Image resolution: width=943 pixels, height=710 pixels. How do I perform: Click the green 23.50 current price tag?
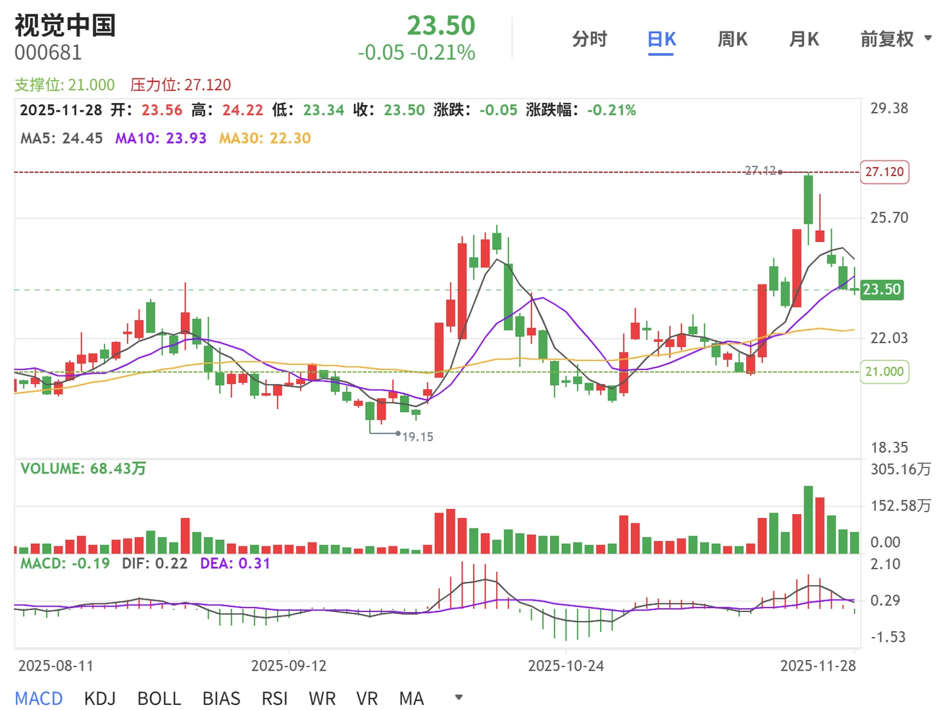pos(882,289)
